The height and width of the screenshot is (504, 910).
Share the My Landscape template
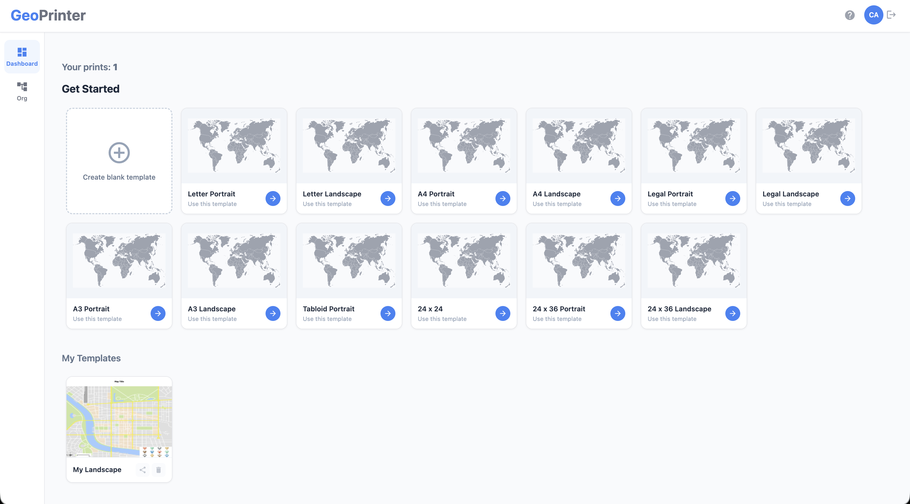click(x=143, y=470)
